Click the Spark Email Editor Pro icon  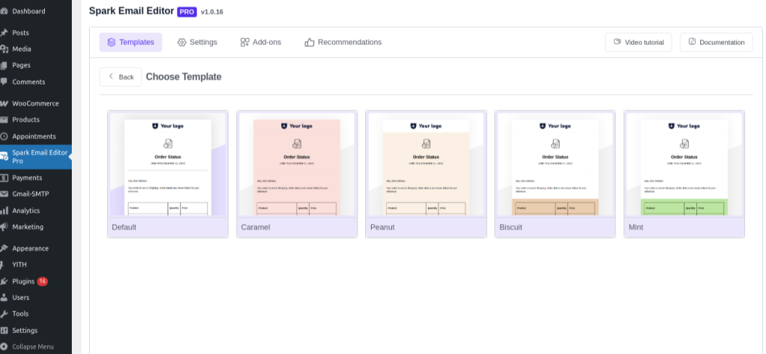coord(4,156)
